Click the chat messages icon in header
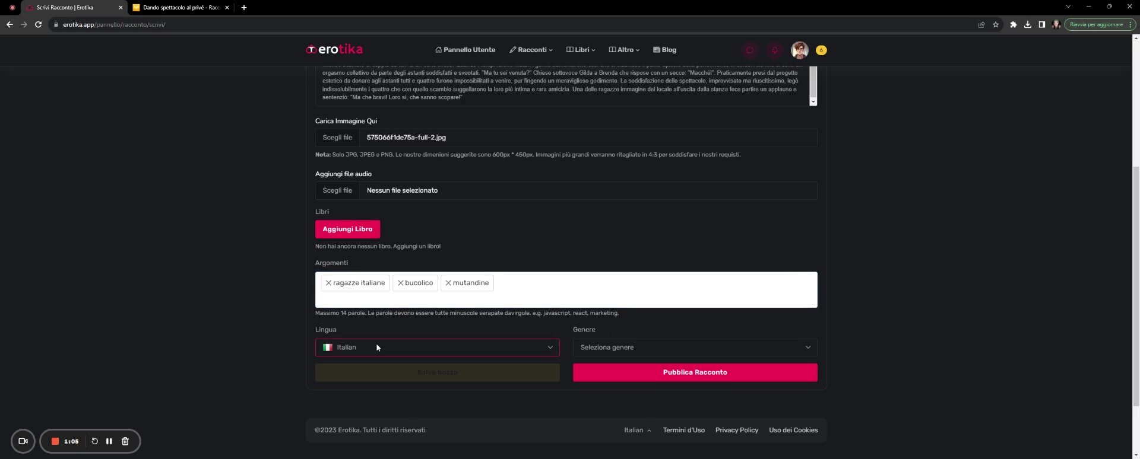Screen dimensions: 1140x459 (749, 50)
